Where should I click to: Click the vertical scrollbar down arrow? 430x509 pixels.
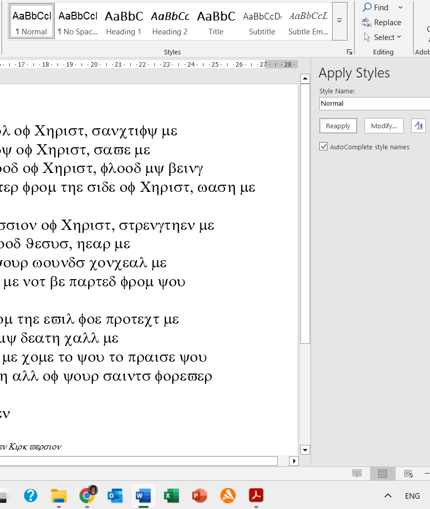tap(305, 450)
